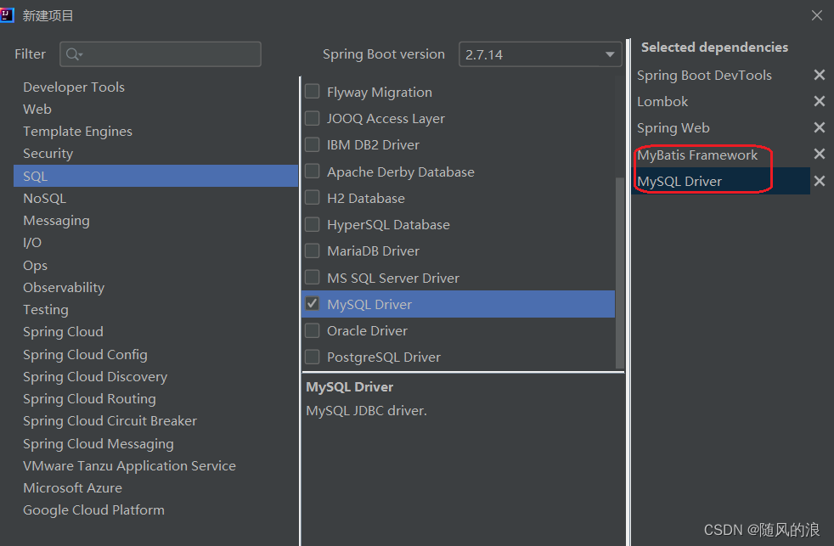Check Apache Derby Database option
Image resolution: width=834 pixels, height=546 pixels.
pos(313,172)
